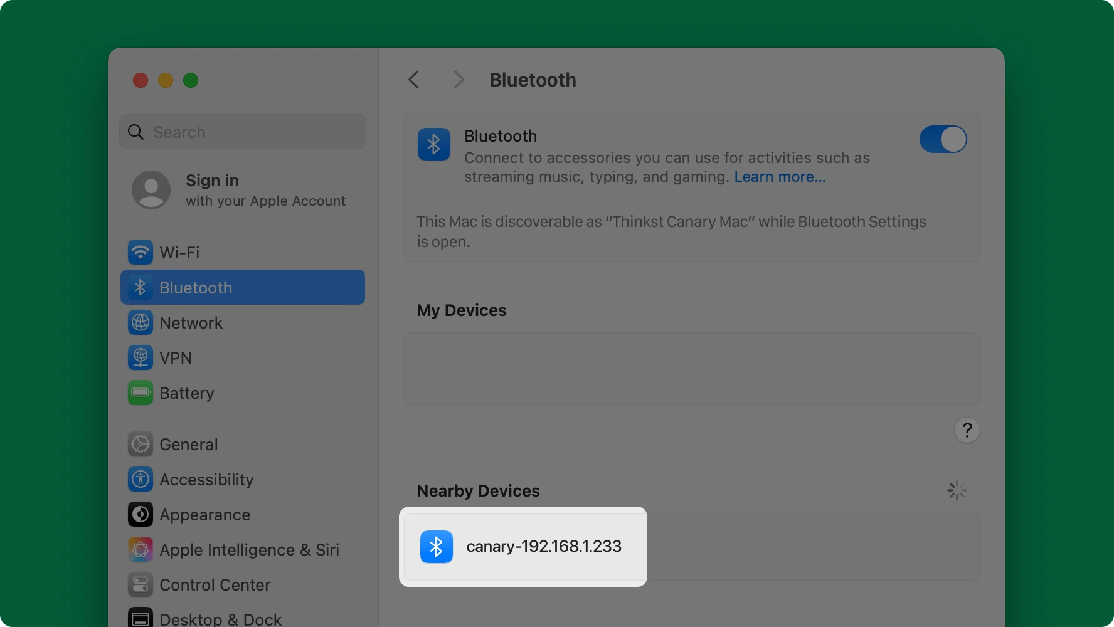Click the user avatar icon
The image size is (1114, 627).
coord(151,189)
